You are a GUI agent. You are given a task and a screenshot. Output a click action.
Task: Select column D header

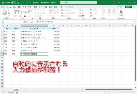coord(54,26)
